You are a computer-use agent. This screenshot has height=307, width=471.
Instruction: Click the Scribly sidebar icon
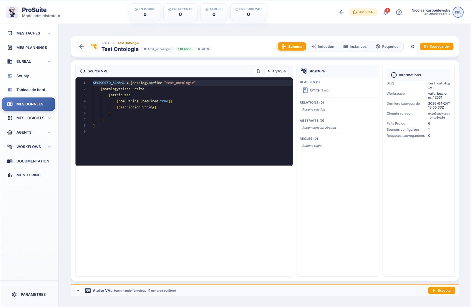[x=10, y=76]
